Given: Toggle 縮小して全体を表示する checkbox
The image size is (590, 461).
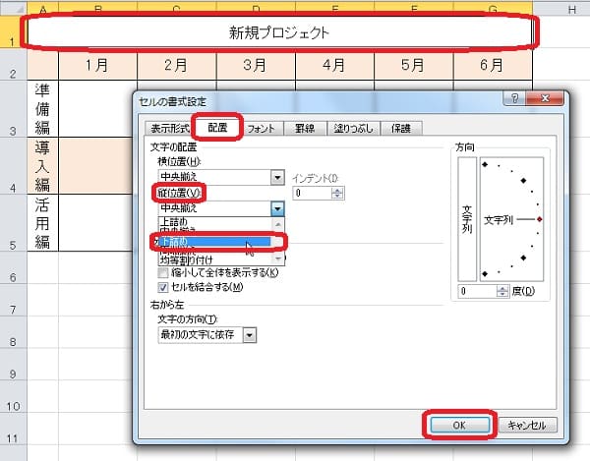Looking at the screenshot, I should 163,272.
